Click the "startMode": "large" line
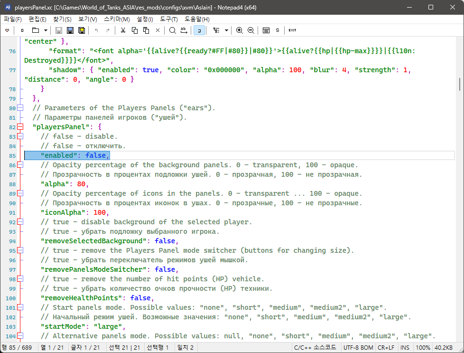 tap(83, 326)
